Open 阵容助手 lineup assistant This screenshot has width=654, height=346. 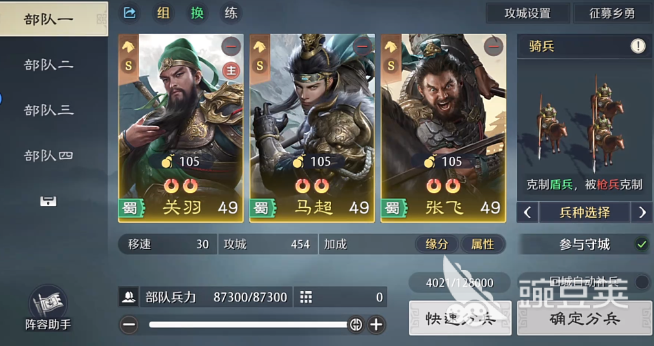(48, 309)
